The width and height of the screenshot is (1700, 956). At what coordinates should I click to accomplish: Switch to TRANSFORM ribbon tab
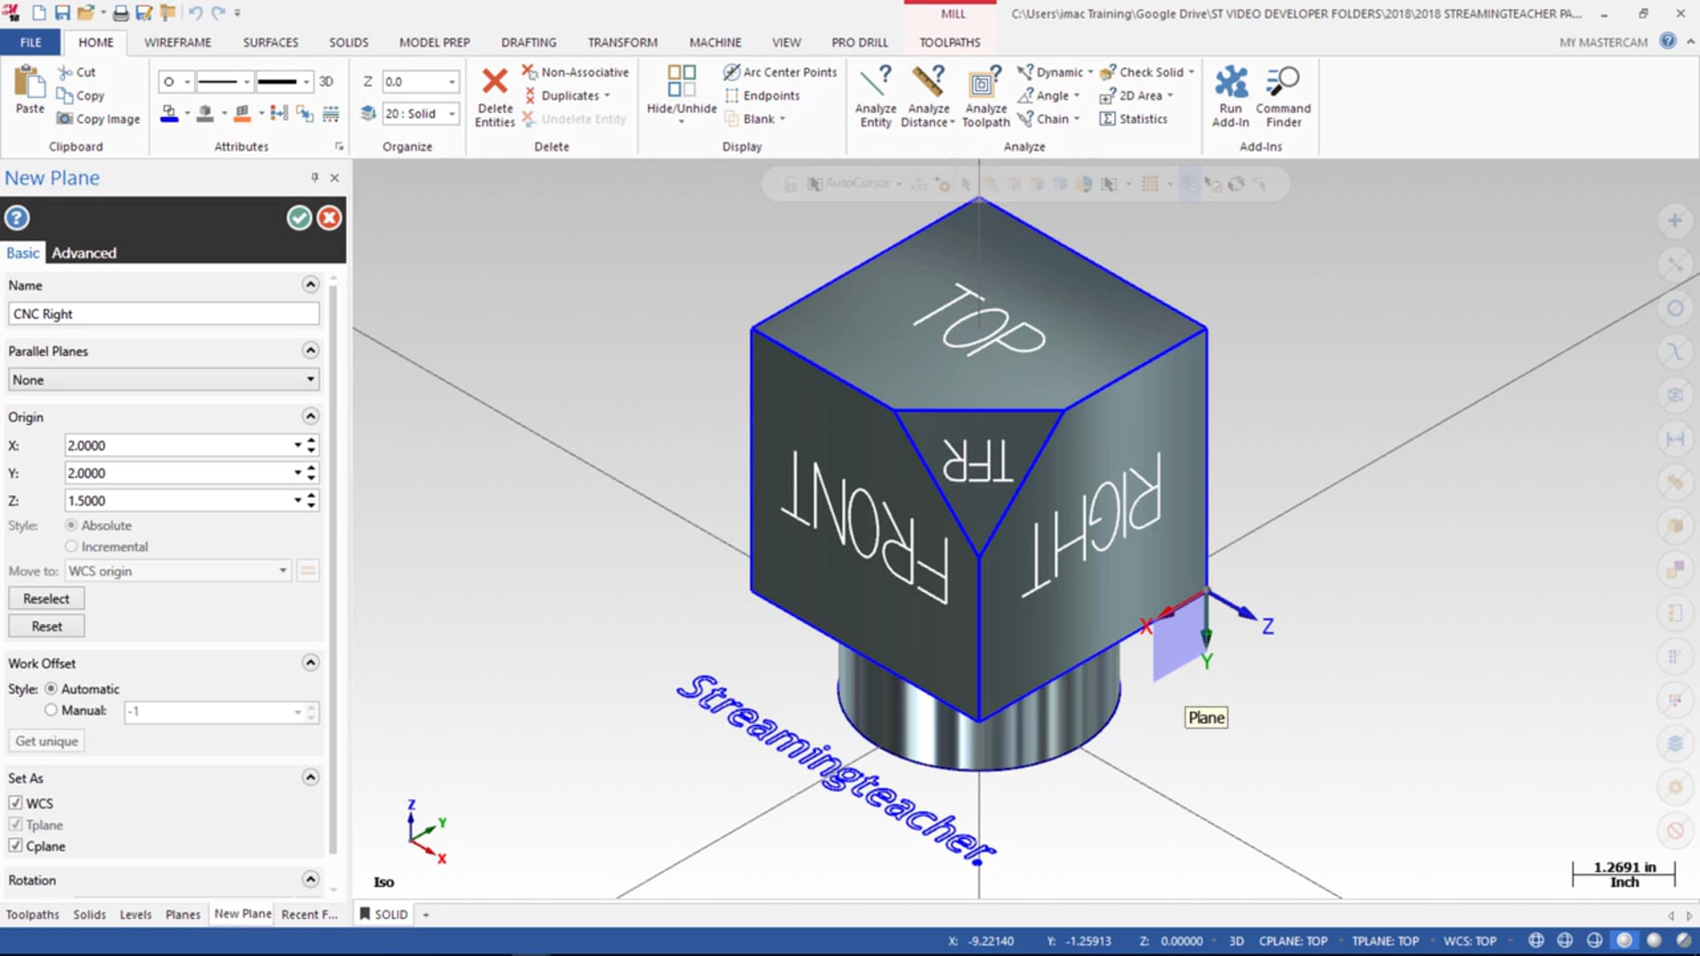click(x=622, y=42)
